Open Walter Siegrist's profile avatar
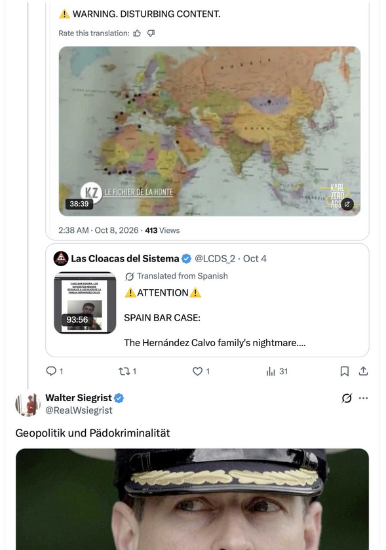 tap(28, 404)
